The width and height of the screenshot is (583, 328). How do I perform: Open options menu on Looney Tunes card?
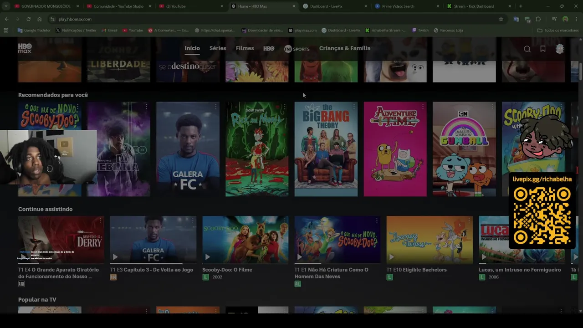(469, 221)
